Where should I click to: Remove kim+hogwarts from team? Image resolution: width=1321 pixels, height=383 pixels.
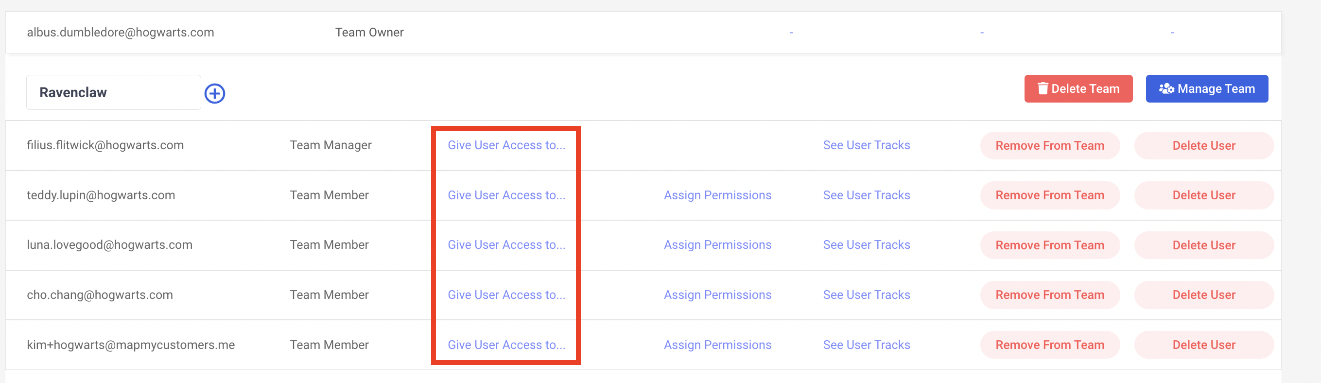point(1050,345)
